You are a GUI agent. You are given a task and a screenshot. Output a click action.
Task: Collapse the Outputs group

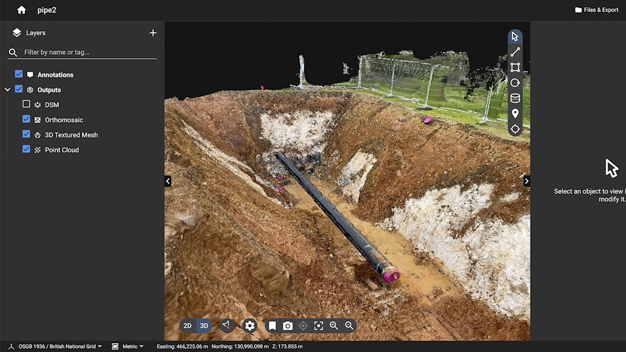coord(7,89)
